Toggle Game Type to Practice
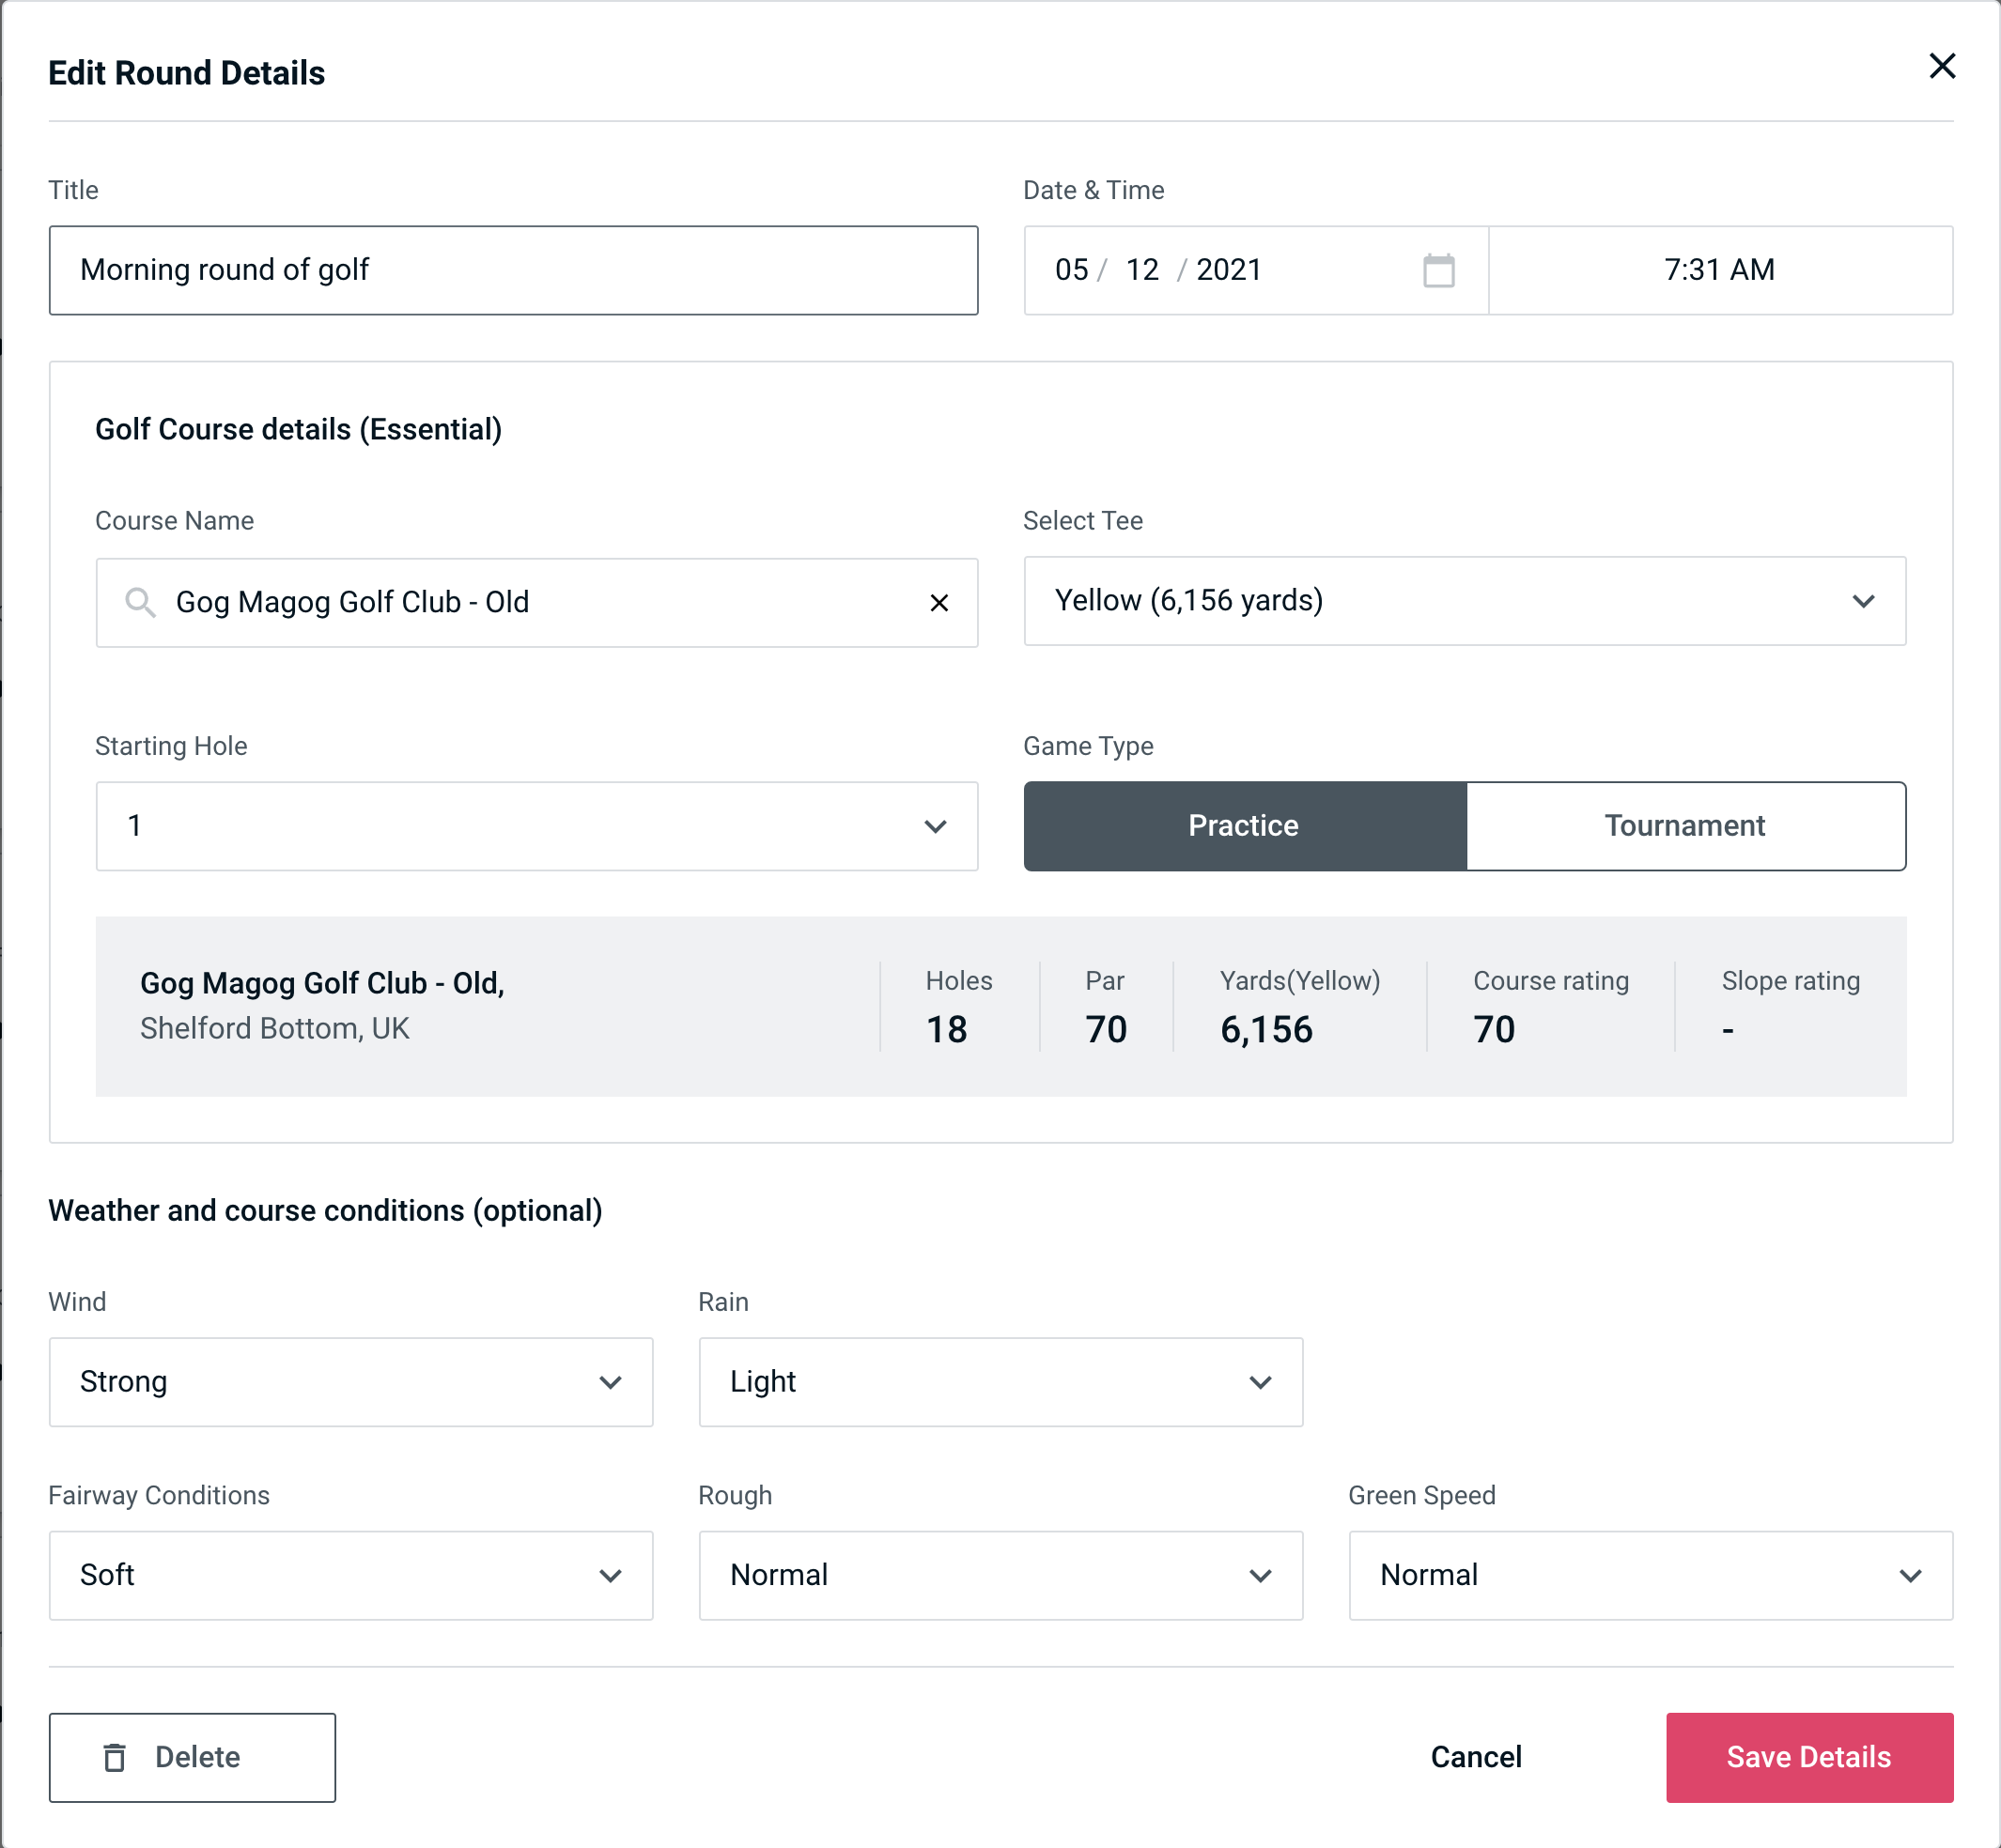2001x1848 pixels. tap(1243, 825)
